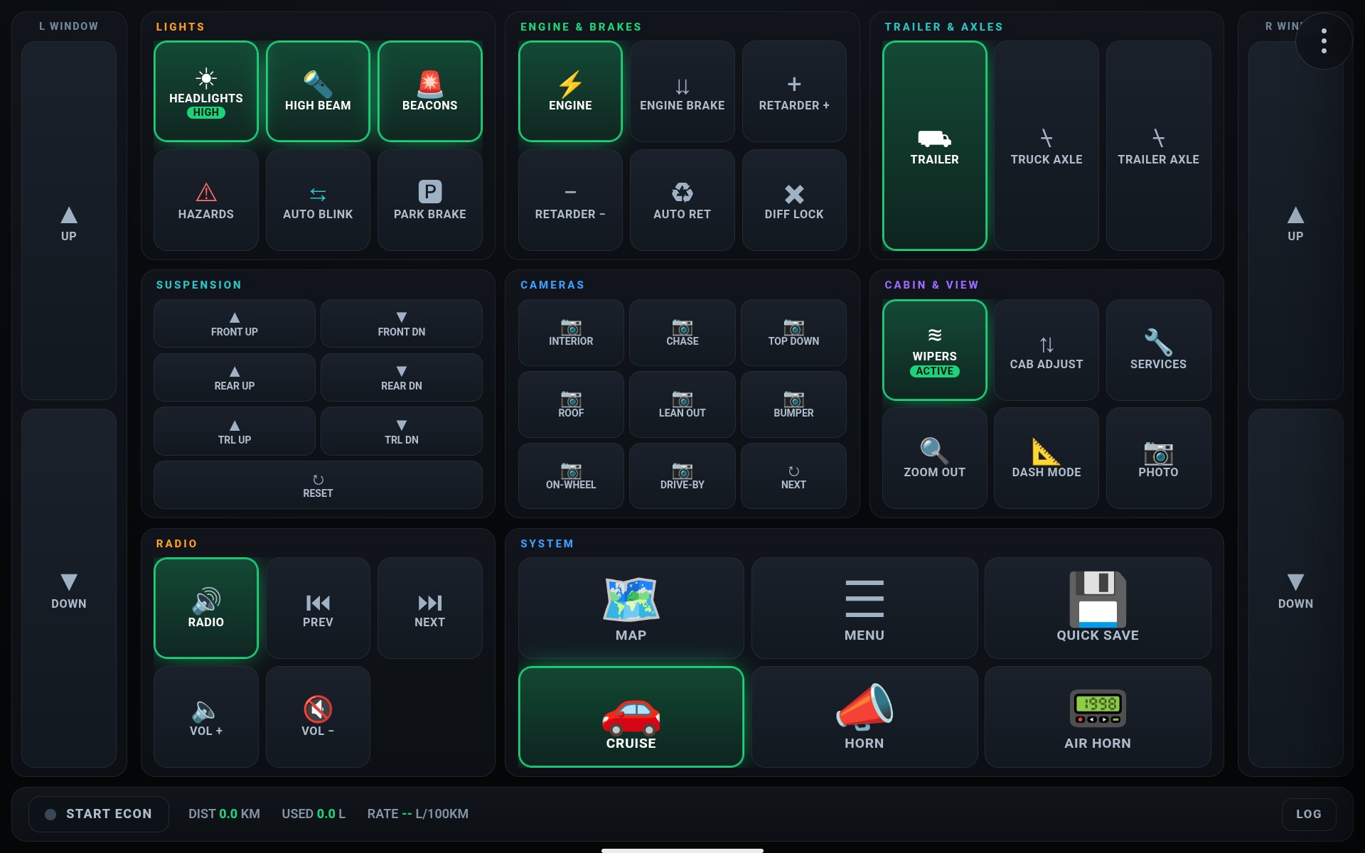This screenshot has height=853, width=1365.
Task: Lift the Truck Axle
Action: point(1046,146)
